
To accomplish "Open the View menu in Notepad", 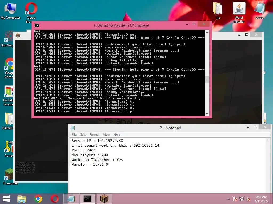I will (106, 135).
